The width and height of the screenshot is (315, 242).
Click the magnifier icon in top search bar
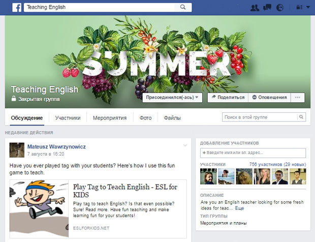(x=183, y=7)
